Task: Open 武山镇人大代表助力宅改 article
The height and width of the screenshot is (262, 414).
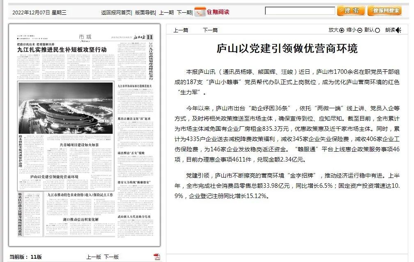Action: tap(134, 216)
